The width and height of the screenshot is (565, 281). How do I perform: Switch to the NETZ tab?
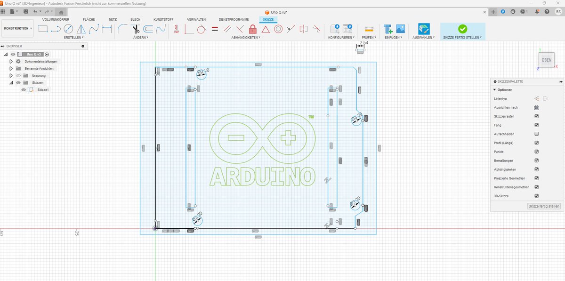click(113, 19)
